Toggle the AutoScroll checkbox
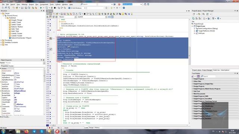239x134 pixels. coord(15,84)
